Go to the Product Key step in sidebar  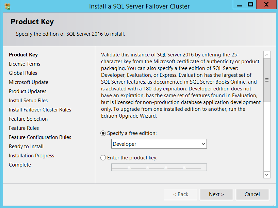tap(23, 55)
